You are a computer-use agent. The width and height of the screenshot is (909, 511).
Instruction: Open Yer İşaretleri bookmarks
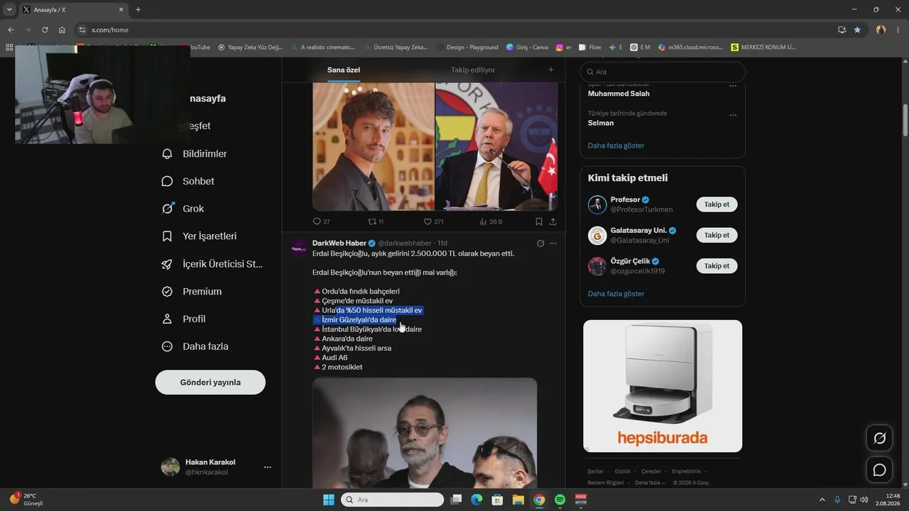[200, 236]
